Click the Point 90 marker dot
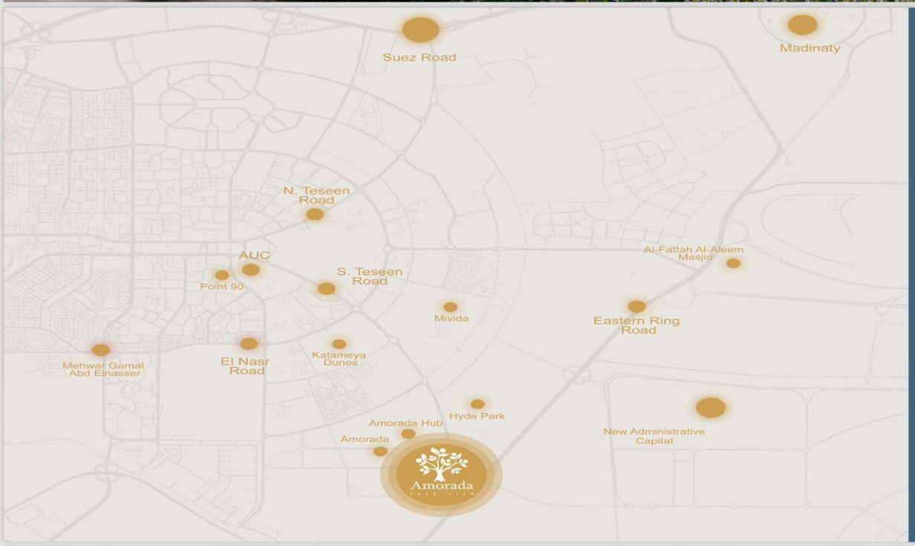 pyautogui.click(x=222, y=275)
